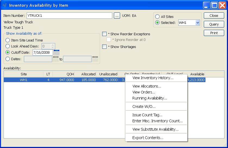Click the Close button
This screenshot has width=228, height=148.
coord(214,16)
